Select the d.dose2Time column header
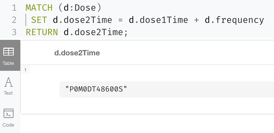Viewport: 274px width, 133px height. click(77, 53)
